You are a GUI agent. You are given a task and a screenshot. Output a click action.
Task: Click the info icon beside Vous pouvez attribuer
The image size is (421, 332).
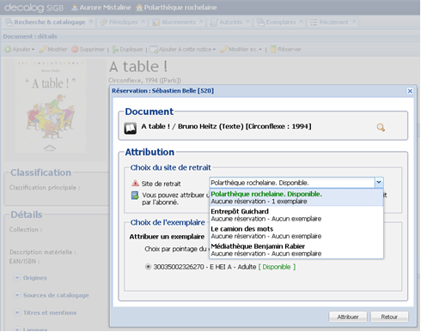click(135, 196)
